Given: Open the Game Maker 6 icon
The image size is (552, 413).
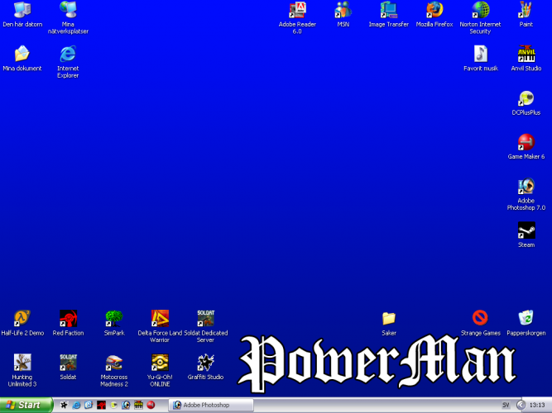Looking at the screenshot, I should (526, 142).
